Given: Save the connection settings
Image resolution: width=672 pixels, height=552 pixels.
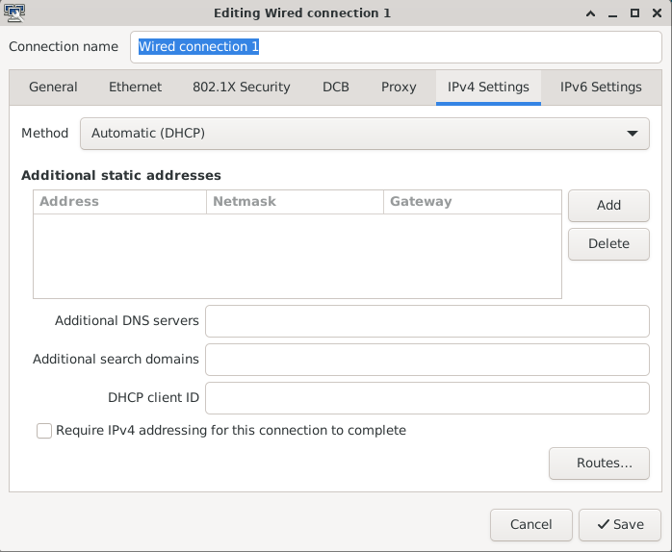Looking at the screenshot, I should (x=620, y=525).
